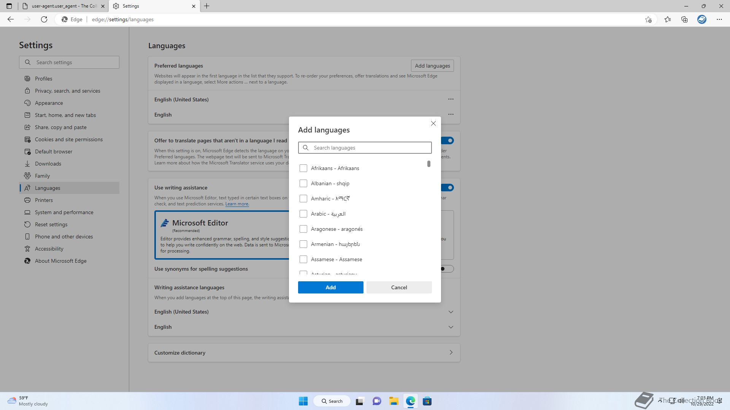The width and height of the screenshot is (730, 410).
Task: Open Reset settings page
Action: (x=69, y=224)
